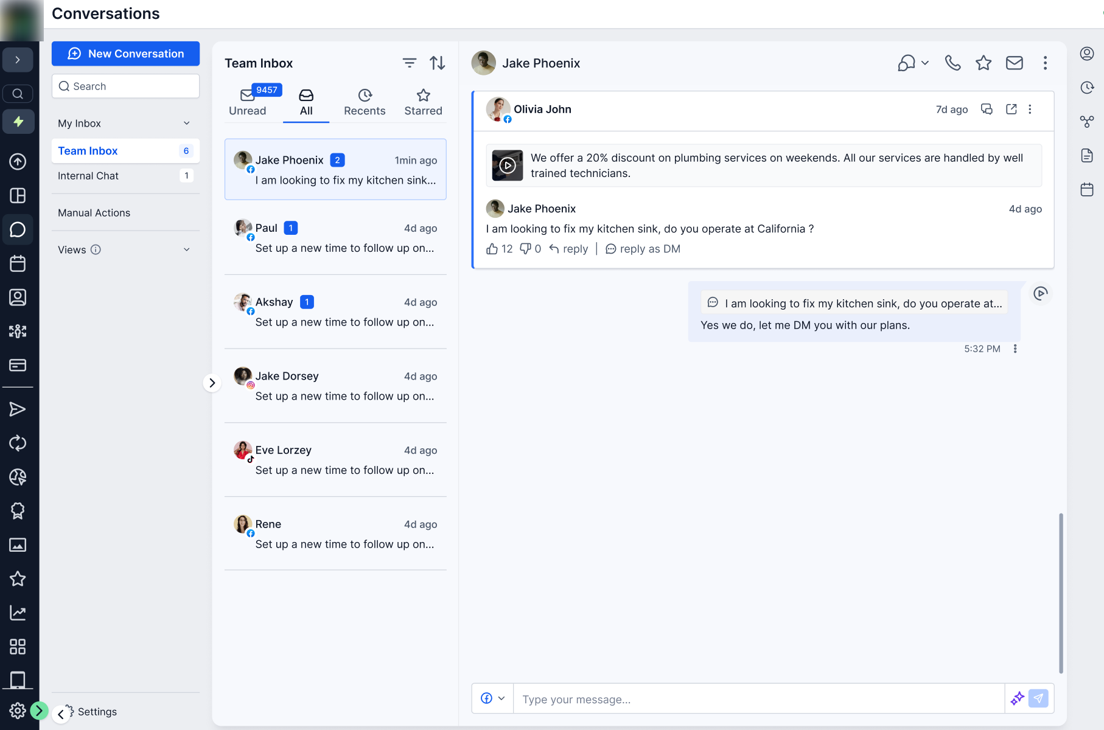Open the notes document icon in right rail

[x=1087, y=156]
